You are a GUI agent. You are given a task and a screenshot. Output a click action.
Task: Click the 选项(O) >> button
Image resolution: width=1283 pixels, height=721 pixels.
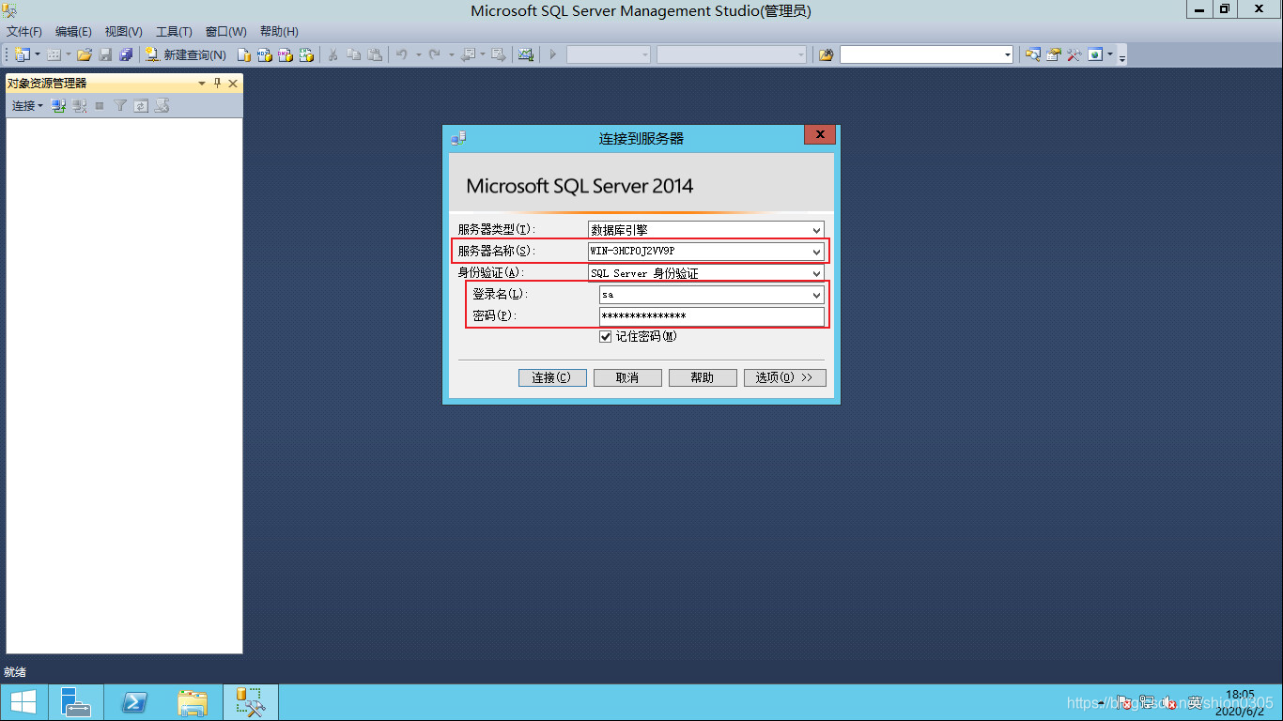[x=785, y=377]
